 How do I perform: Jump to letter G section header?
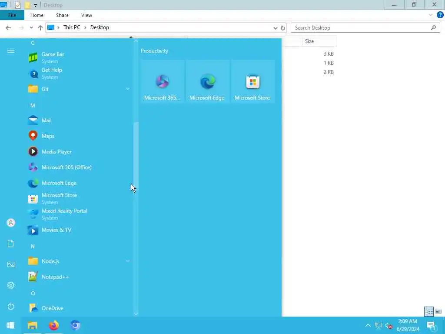tap(33, 43)
